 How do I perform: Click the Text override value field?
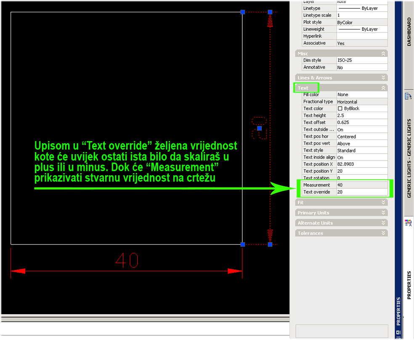362,192
